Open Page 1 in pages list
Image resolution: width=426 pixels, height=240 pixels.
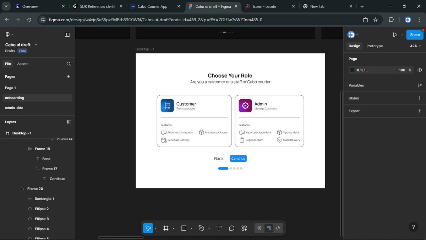point(10,88)
